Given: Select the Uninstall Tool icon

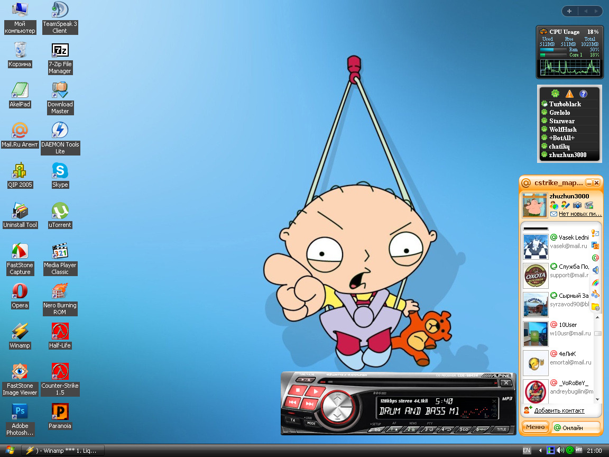Looking at the screenshot, I should 20,216.
